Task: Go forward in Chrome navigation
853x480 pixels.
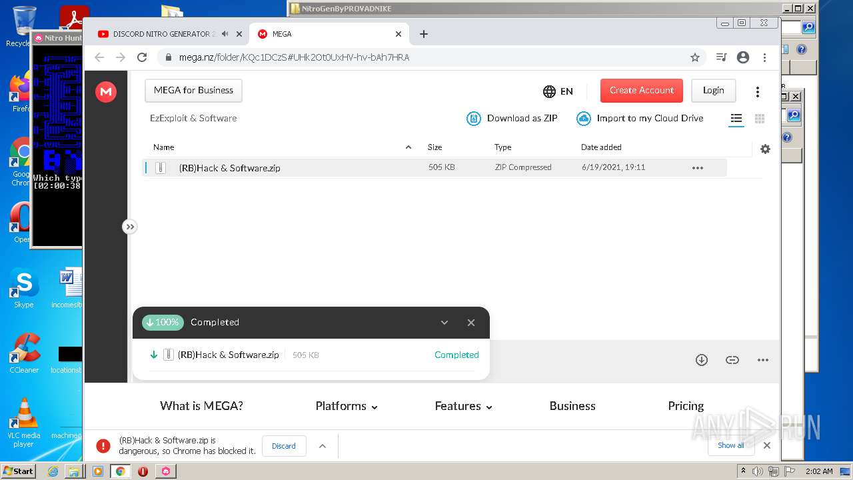Action: coord(121,57)
